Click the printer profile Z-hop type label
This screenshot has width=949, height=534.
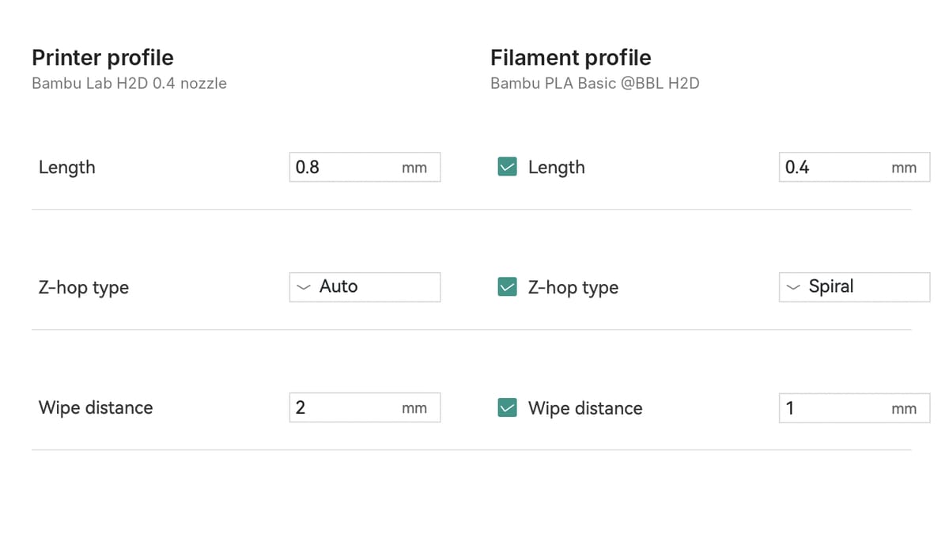click(83, 287)
